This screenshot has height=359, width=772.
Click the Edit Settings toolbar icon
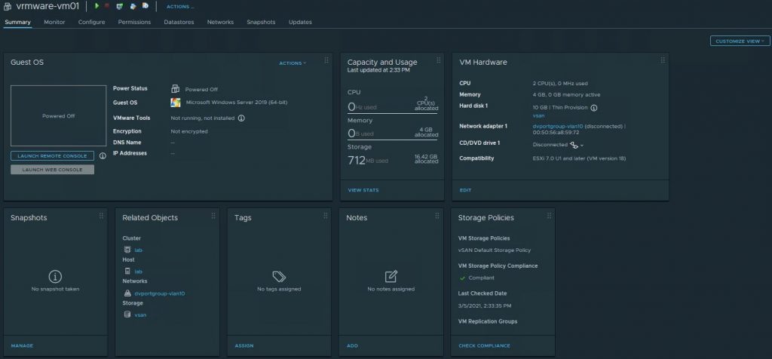(x=133, y=6)
